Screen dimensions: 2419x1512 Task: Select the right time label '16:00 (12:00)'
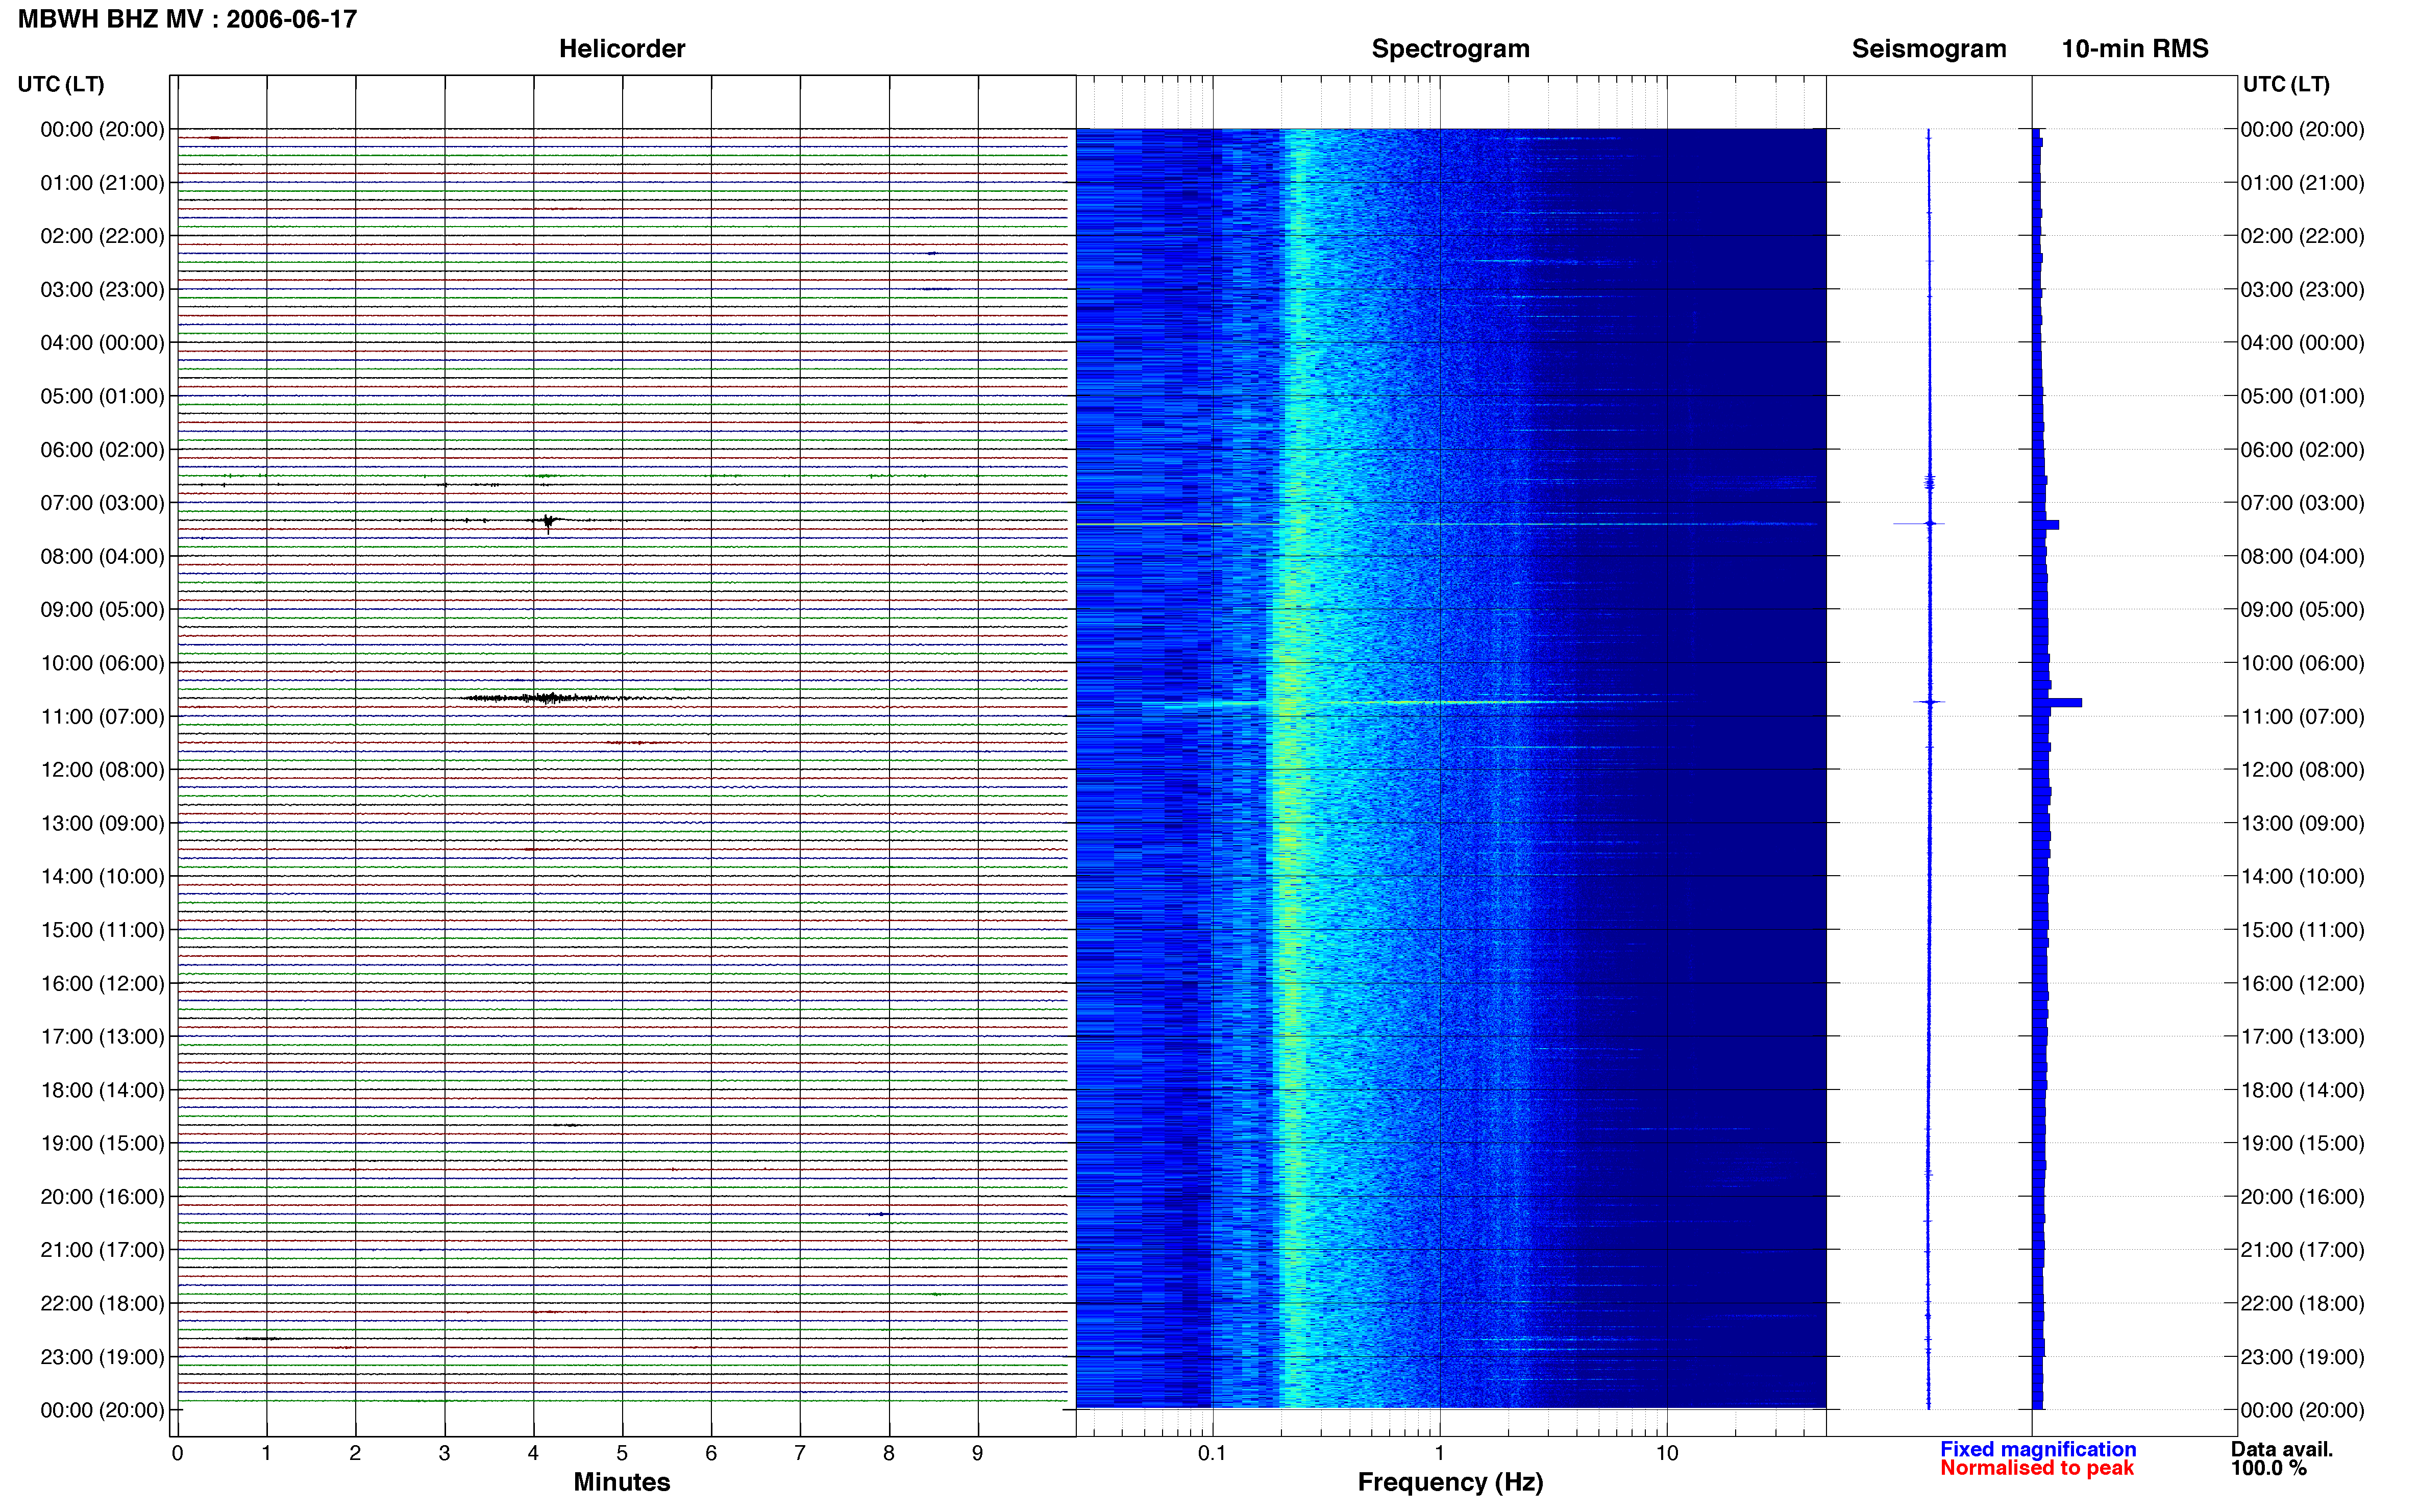2302,983
